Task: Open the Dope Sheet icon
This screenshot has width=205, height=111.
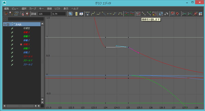Action: [x=200, y=14]
